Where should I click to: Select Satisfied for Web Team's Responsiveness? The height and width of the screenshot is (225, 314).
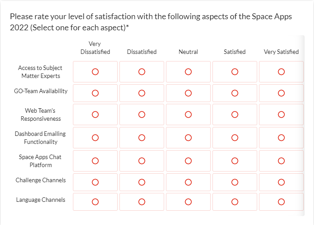tap(235, 115)
